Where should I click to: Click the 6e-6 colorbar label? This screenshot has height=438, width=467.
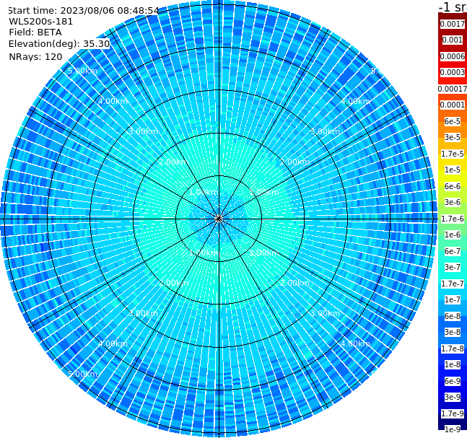pyautogui.click(x=453, y=186)
